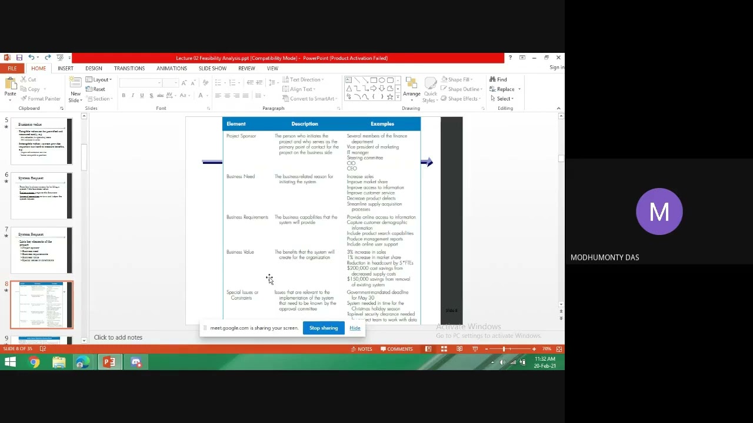Image resolution: width=753 pixels, height=423 pixels.
Task: Switch to the SLIDE SHOW tab
Action: (x=212, y=69)
